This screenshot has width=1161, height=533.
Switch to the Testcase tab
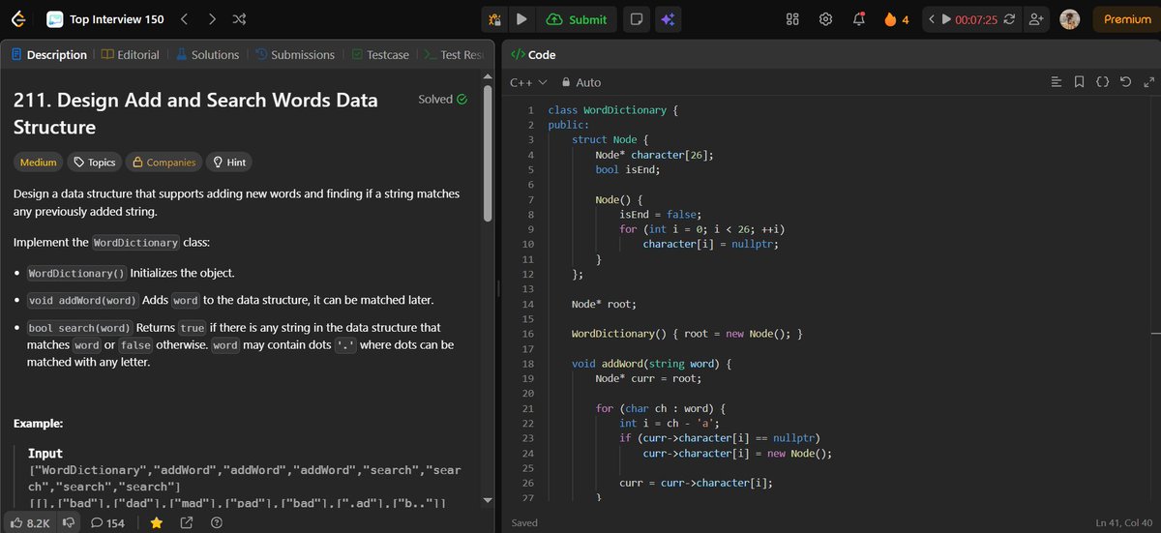coord(382,55)
